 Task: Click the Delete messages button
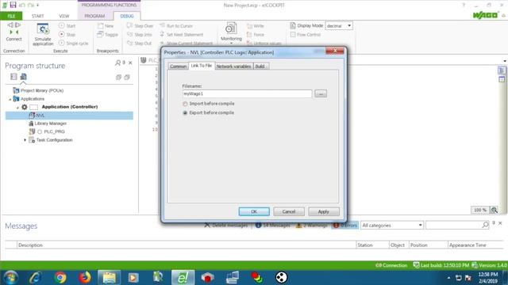coord(226,225)
